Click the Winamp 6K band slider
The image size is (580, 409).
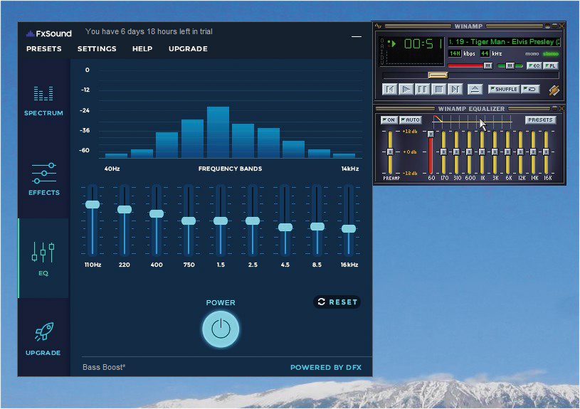click(x=507, y=152)
